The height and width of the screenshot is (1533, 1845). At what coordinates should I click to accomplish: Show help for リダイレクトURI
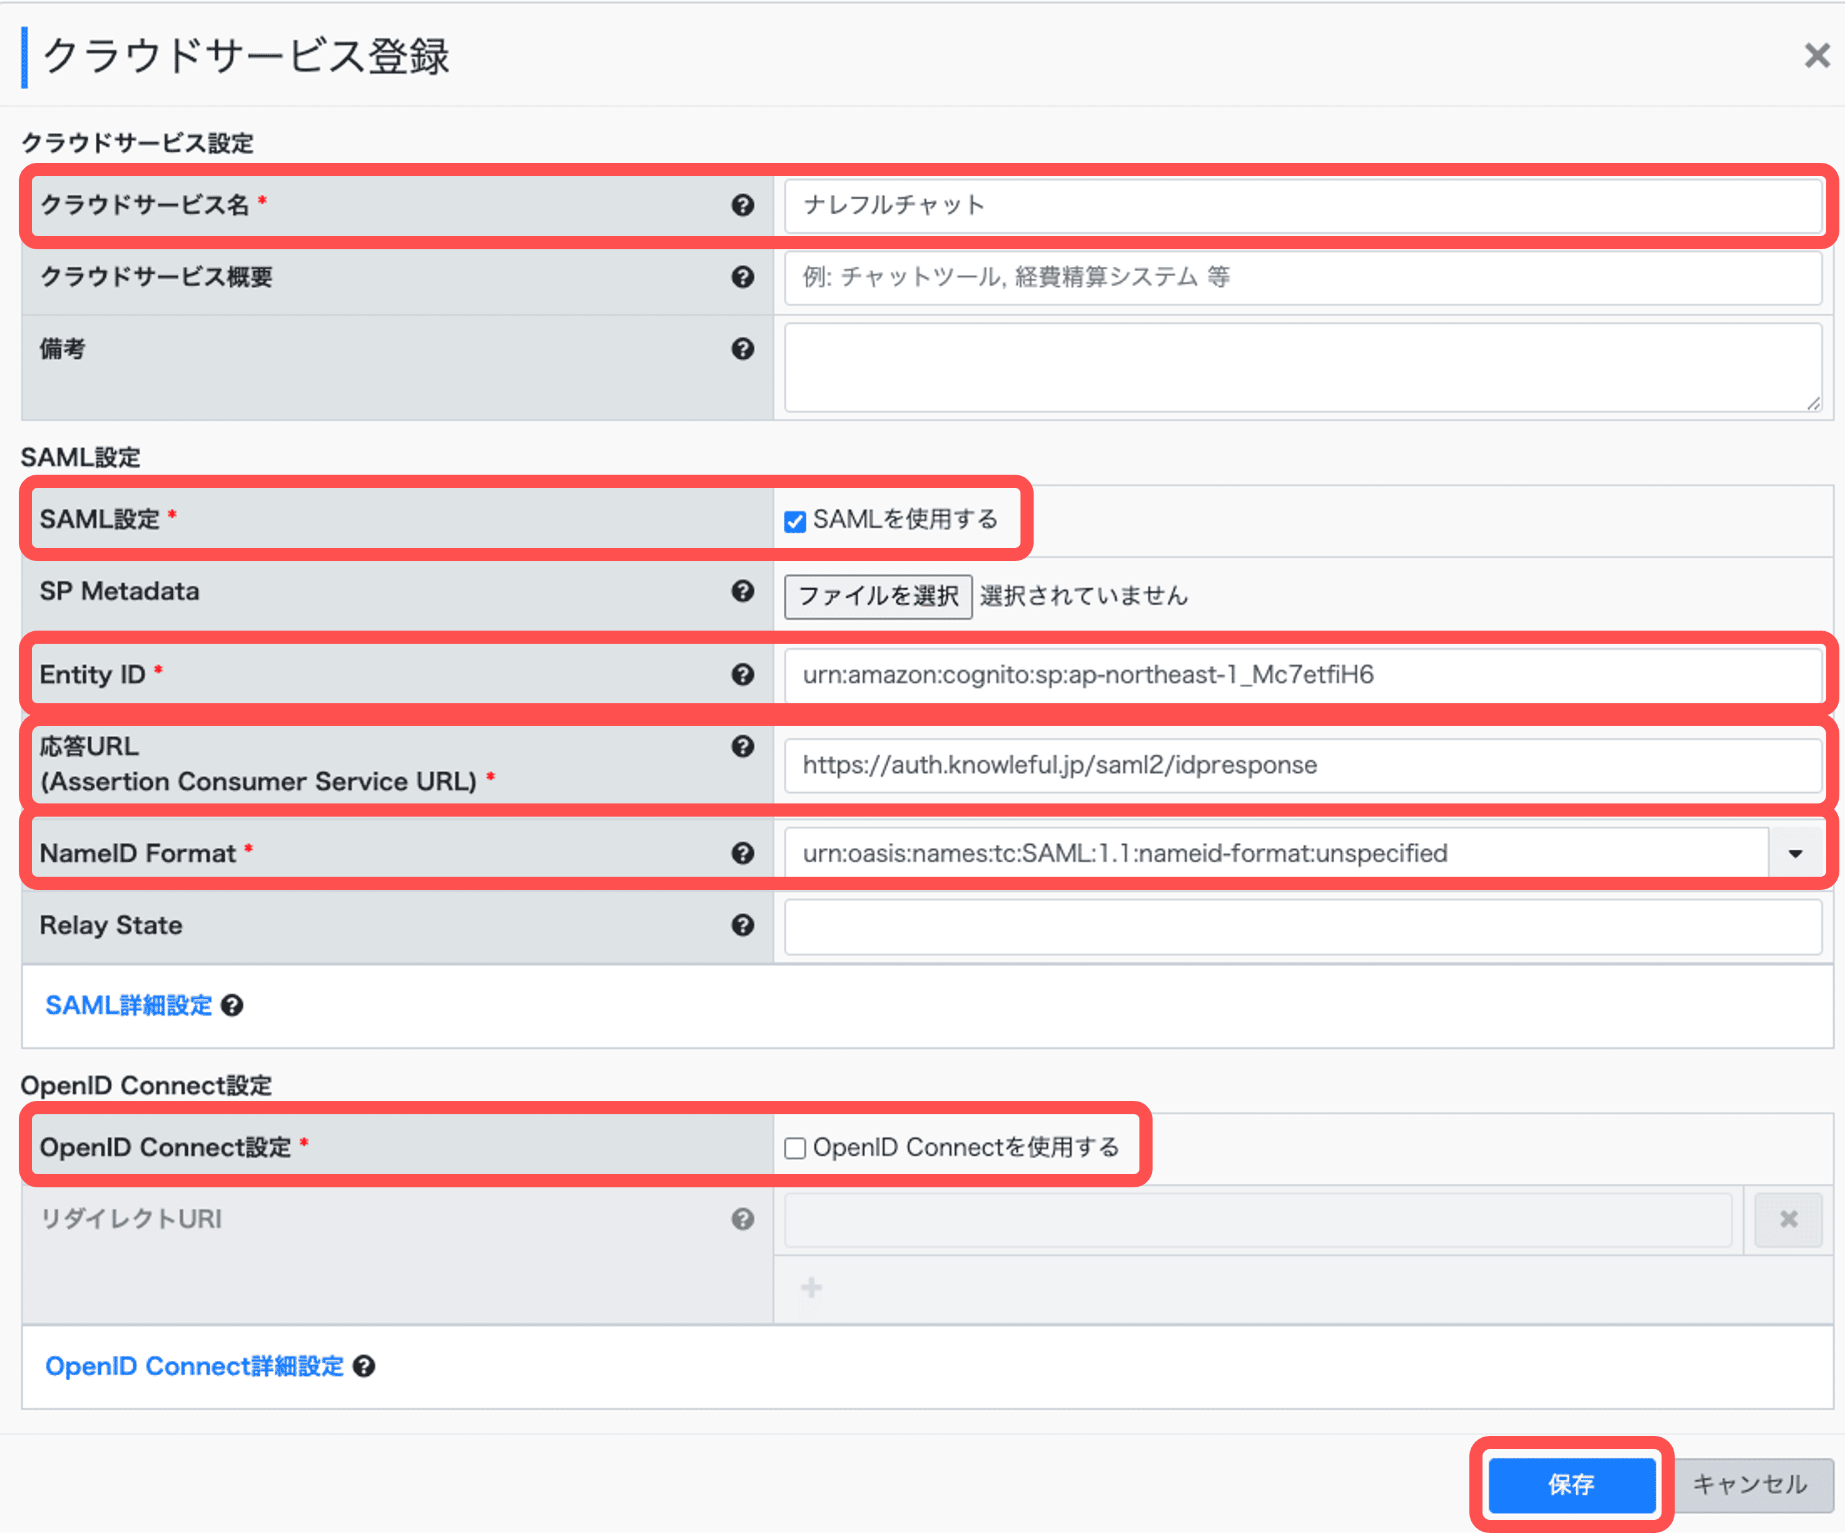tap(743, 1219)
